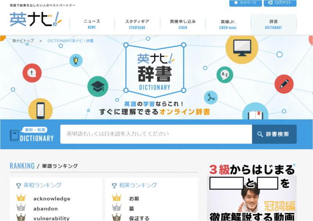Click the 英和・和英 badge label
The width and height of the screenshot is (313, 221).
coord(35,130)
